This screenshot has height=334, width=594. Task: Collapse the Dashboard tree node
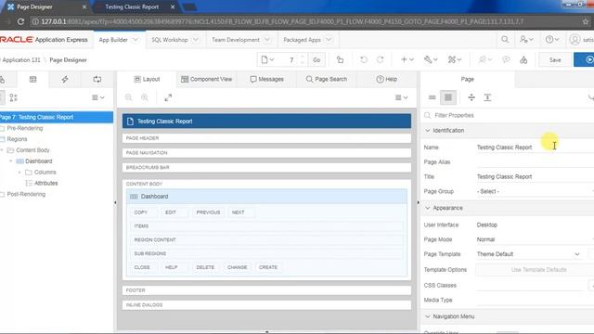pos(10,161)
